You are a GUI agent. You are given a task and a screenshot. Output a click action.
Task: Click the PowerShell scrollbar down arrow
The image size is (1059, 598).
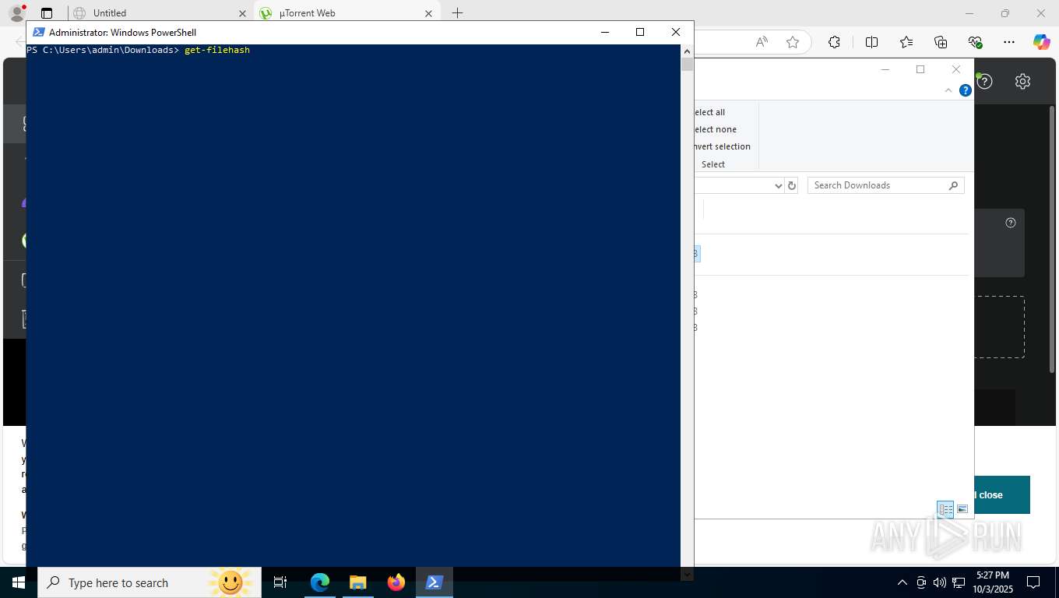[687, 575]
